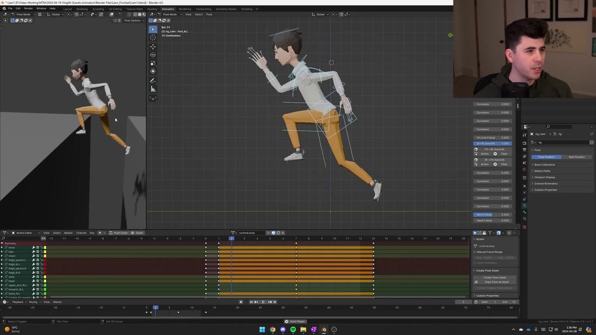The height and width of the screenshot is (335, 596).
Task: Click the Unlink action X next to runAndJump
Action: pyautogui.click(x=282, y=233)
